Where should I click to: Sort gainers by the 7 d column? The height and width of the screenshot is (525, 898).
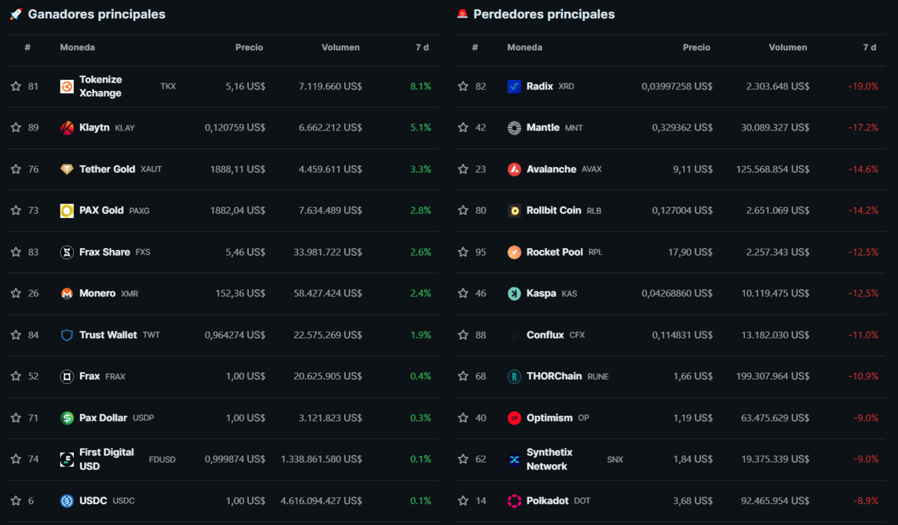click(422, 47)
